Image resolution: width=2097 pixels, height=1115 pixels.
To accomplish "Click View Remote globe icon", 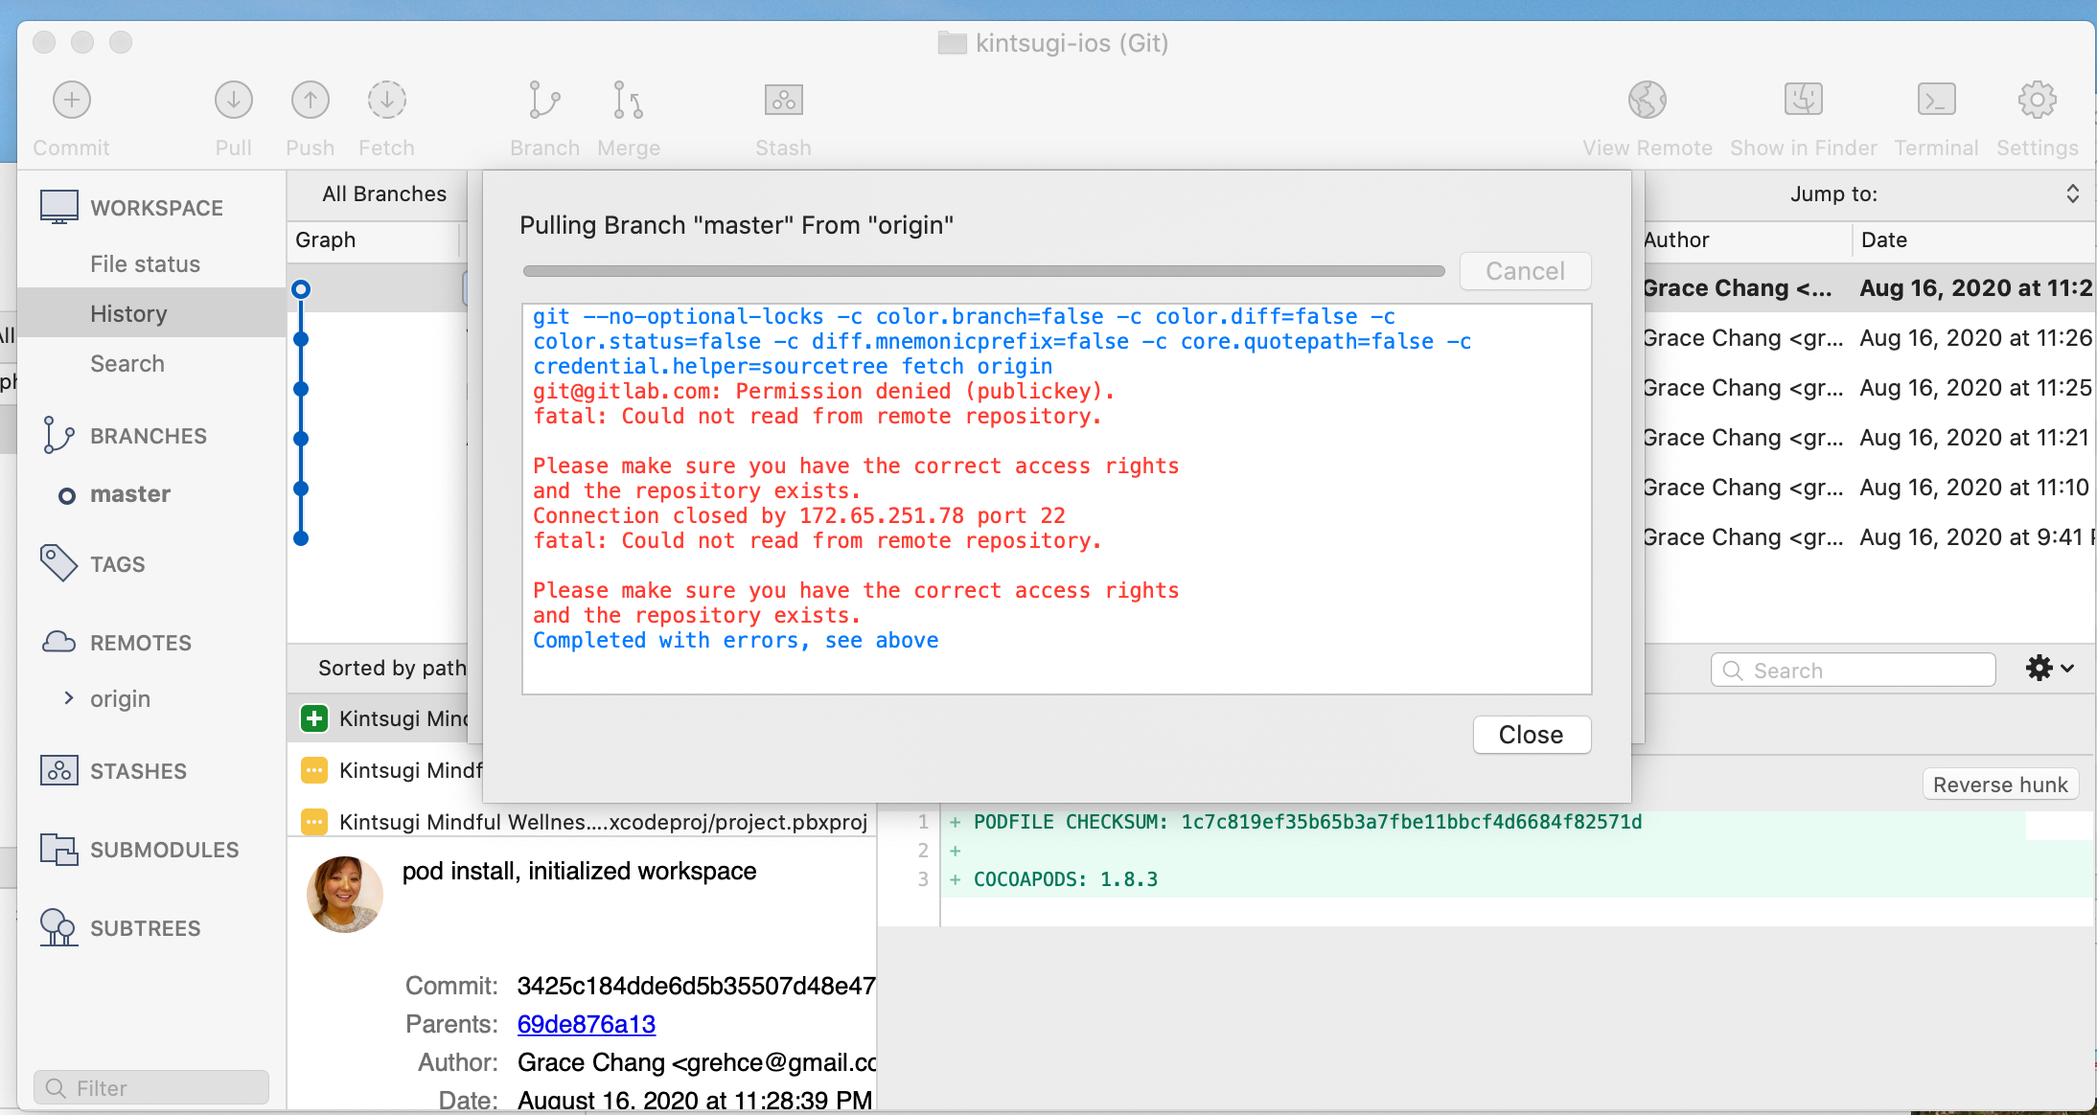I will pyautogui.click(x=1647, y=101).
